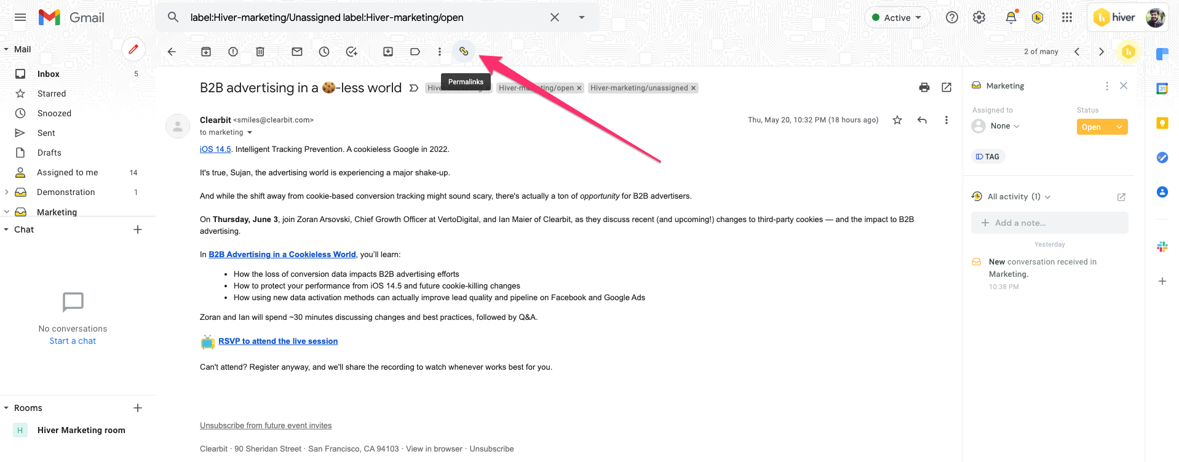Add this email to Tasks
Image resolution: width=1179 pixels, height=462 pixels.
point(351,52)
